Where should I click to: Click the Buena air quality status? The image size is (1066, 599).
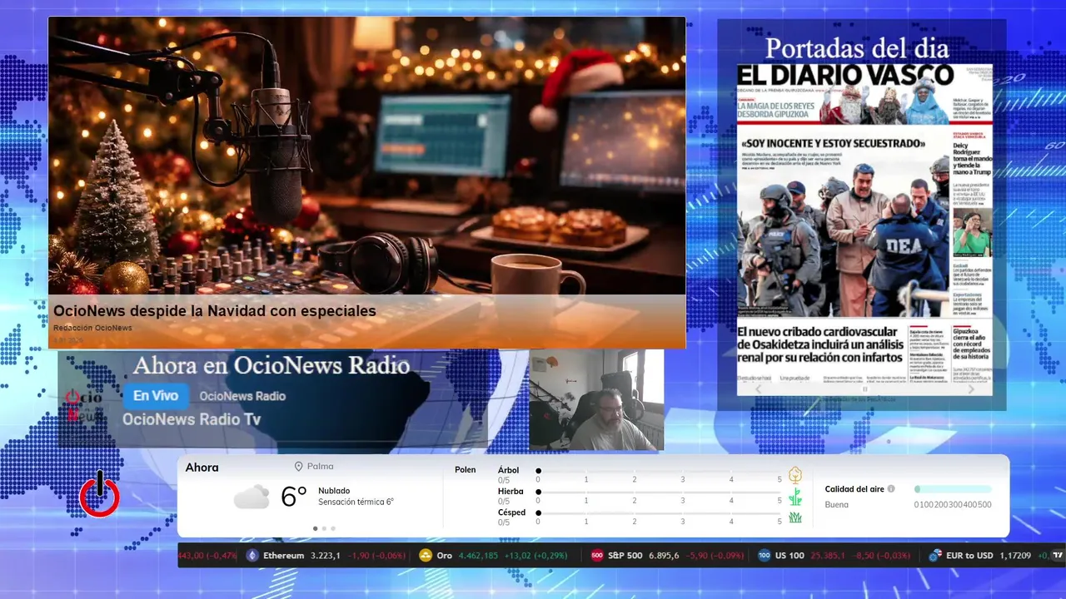pos(837,504)
